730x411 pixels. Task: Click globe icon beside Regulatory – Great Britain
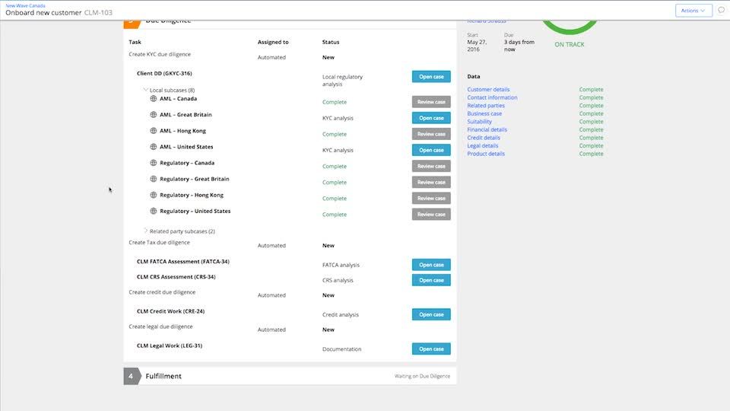point(153,179)
